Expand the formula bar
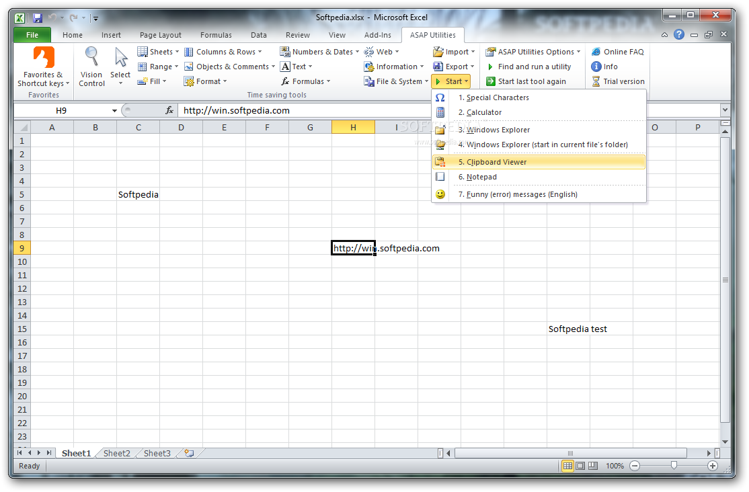The width and height of the screenshot is (749, 492). pos(725,110)
